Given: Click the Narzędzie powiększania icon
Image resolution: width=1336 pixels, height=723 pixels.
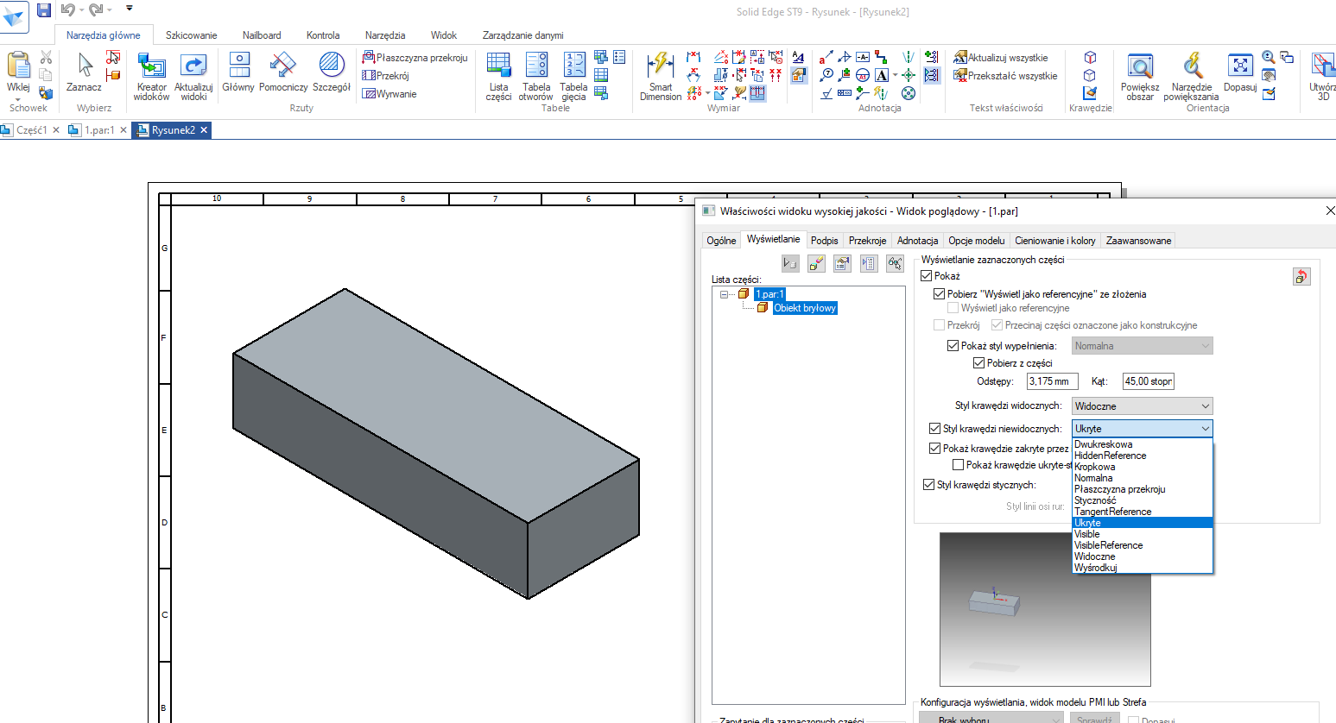Looking at the screenshot, I should pos(1192,66).
